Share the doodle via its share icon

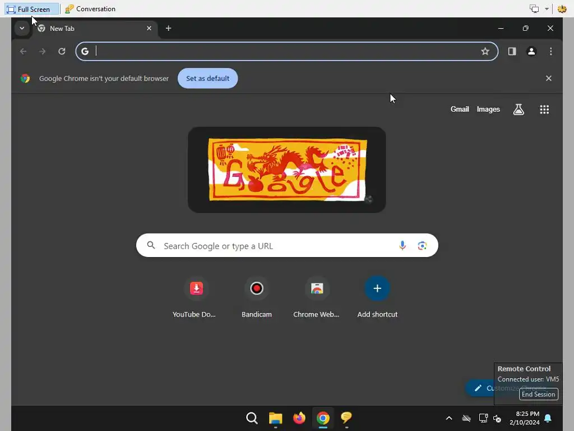coord(369,199)
